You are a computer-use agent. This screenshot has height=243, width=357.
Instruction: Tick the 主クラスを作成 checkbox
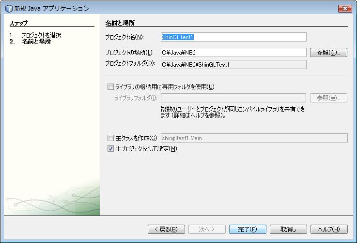[110, 138]
